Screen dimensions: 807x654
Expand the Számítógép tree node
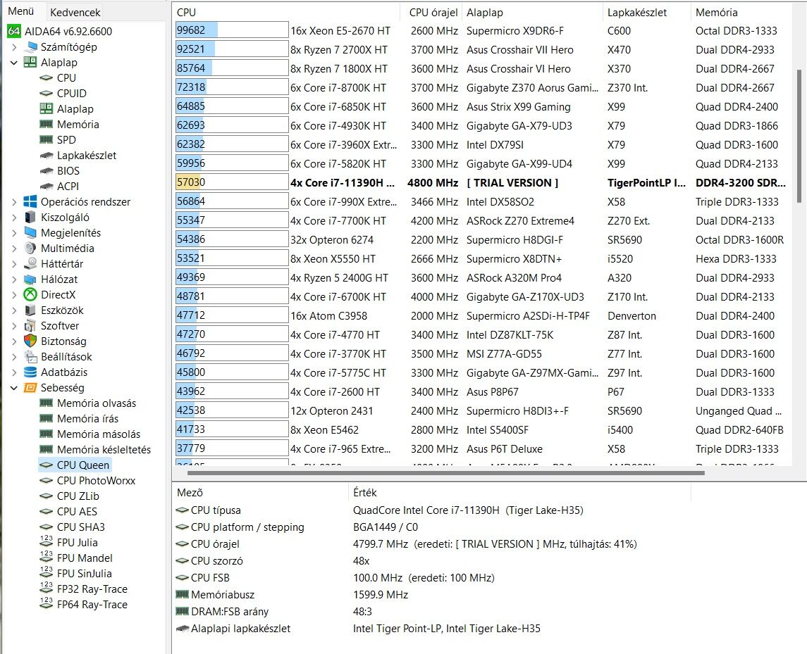point(14,47)
